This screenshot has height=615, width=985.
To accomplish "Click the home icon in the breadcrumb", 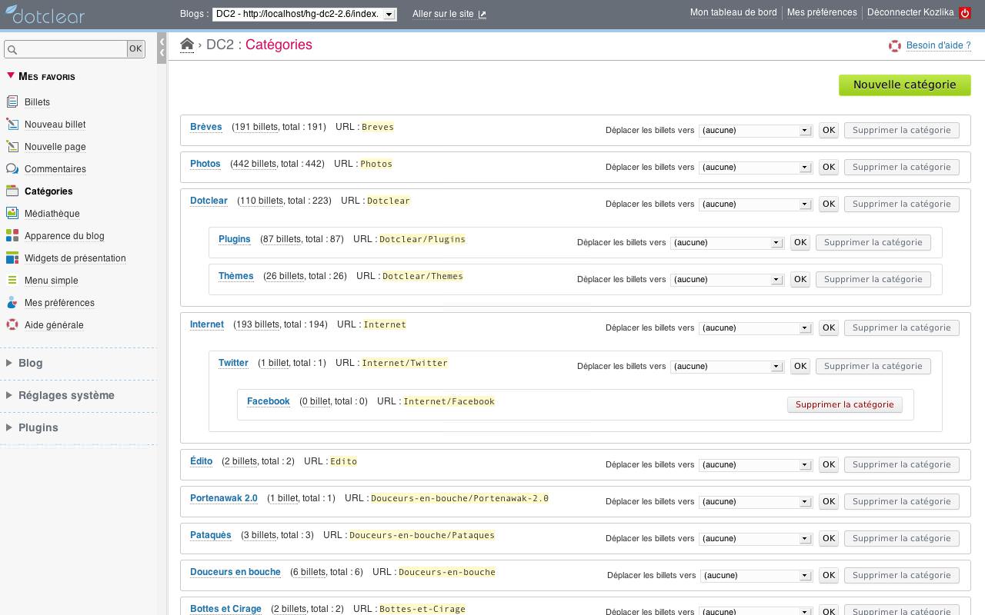I will [187, 45].
